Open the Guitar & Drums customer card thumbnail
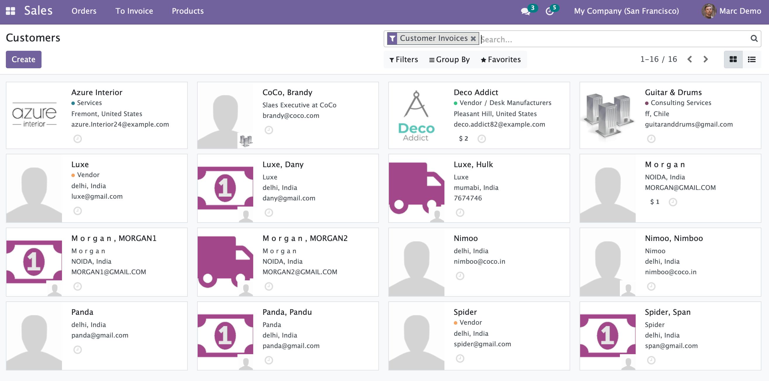Viewport: 769px width, 381px height. point(608,116)
